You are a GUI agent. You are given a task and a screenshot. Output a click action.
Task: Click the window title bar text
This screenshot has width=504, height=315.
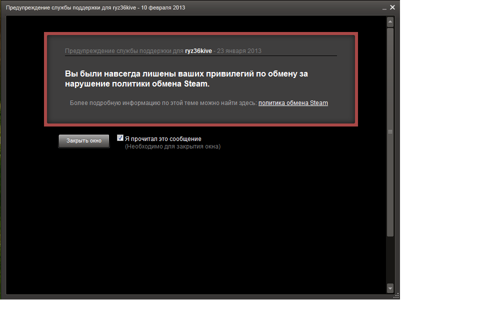pyautogui.click(x=95, y=7)
